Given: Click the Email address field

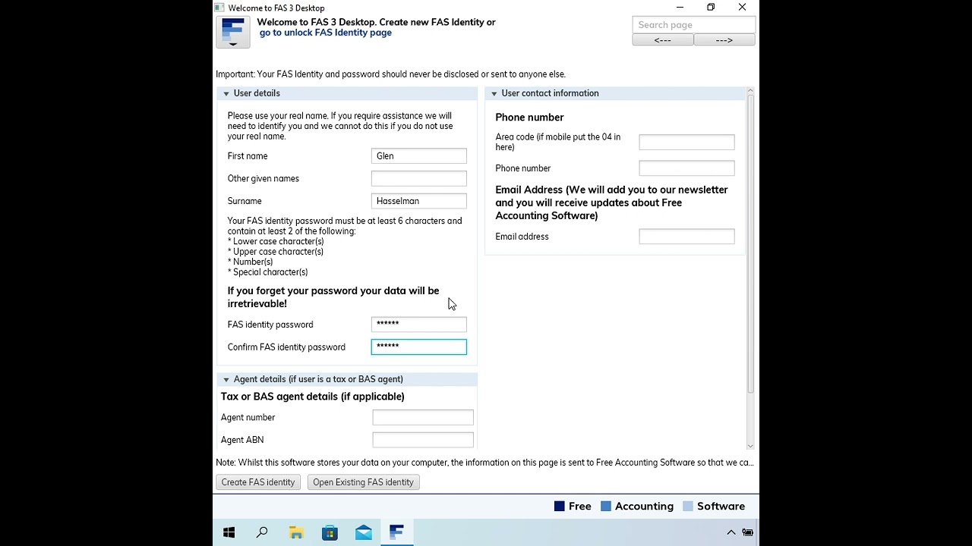Looking at the screenshot, I should pyautogui.click(x=686, y=237).
